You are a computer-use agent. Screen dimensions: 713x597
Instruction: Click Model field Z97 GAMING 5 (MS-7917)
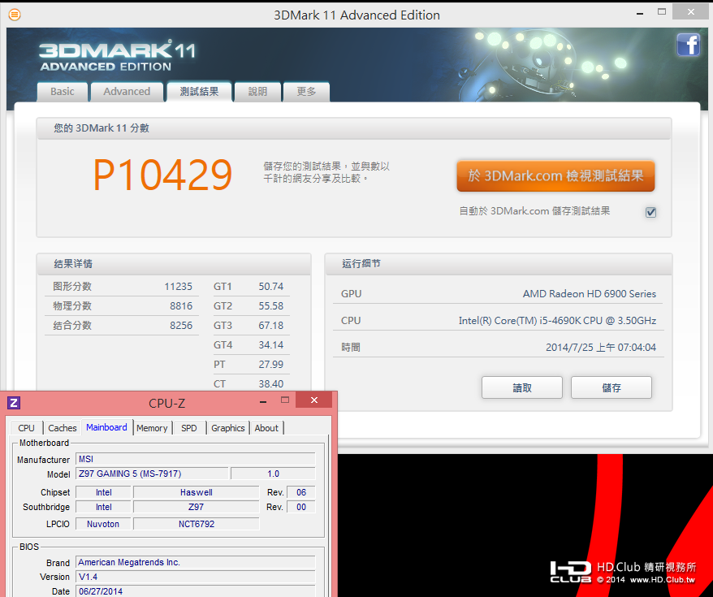point(152,474)
